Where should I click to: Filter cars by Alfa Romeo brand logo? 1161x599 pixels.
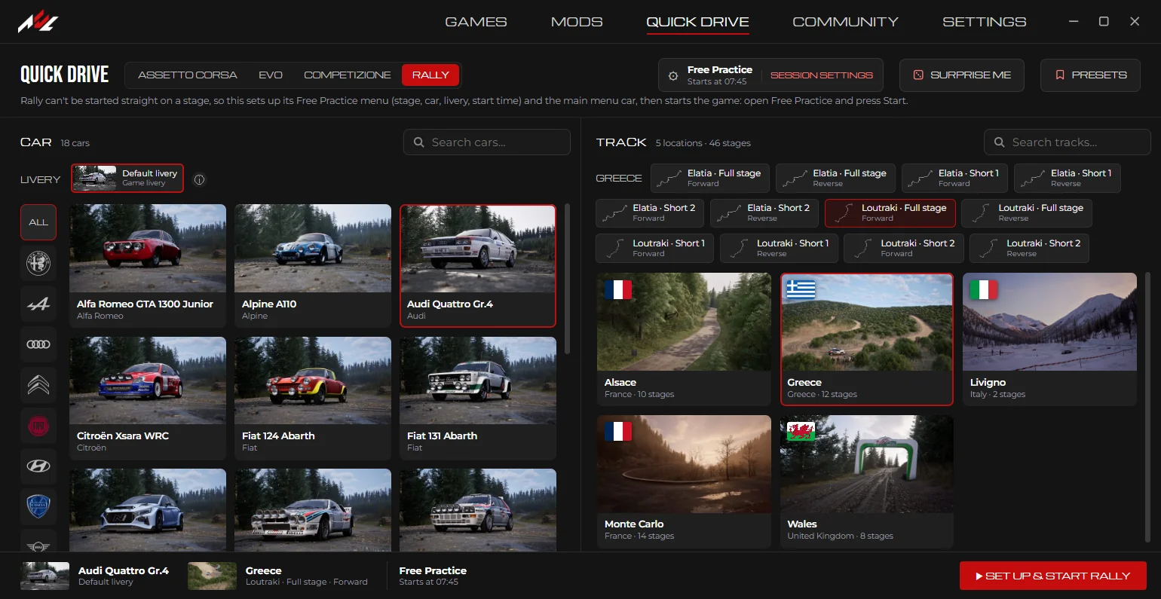[38, 263]
